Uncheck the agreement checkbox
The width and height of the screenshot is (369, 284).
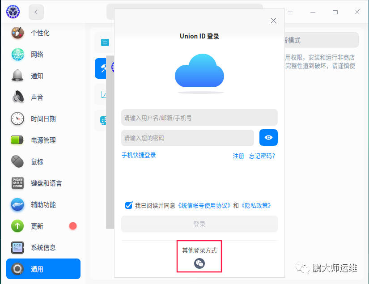129,205
